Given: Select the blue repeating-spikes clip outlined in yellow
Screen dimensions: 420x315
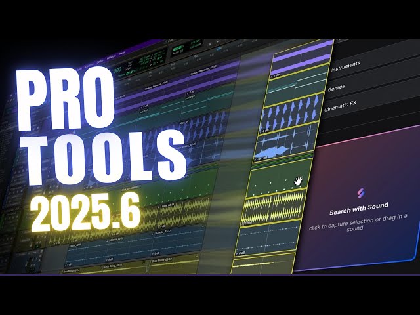Looking at the screenshot, I should point(291,114).
